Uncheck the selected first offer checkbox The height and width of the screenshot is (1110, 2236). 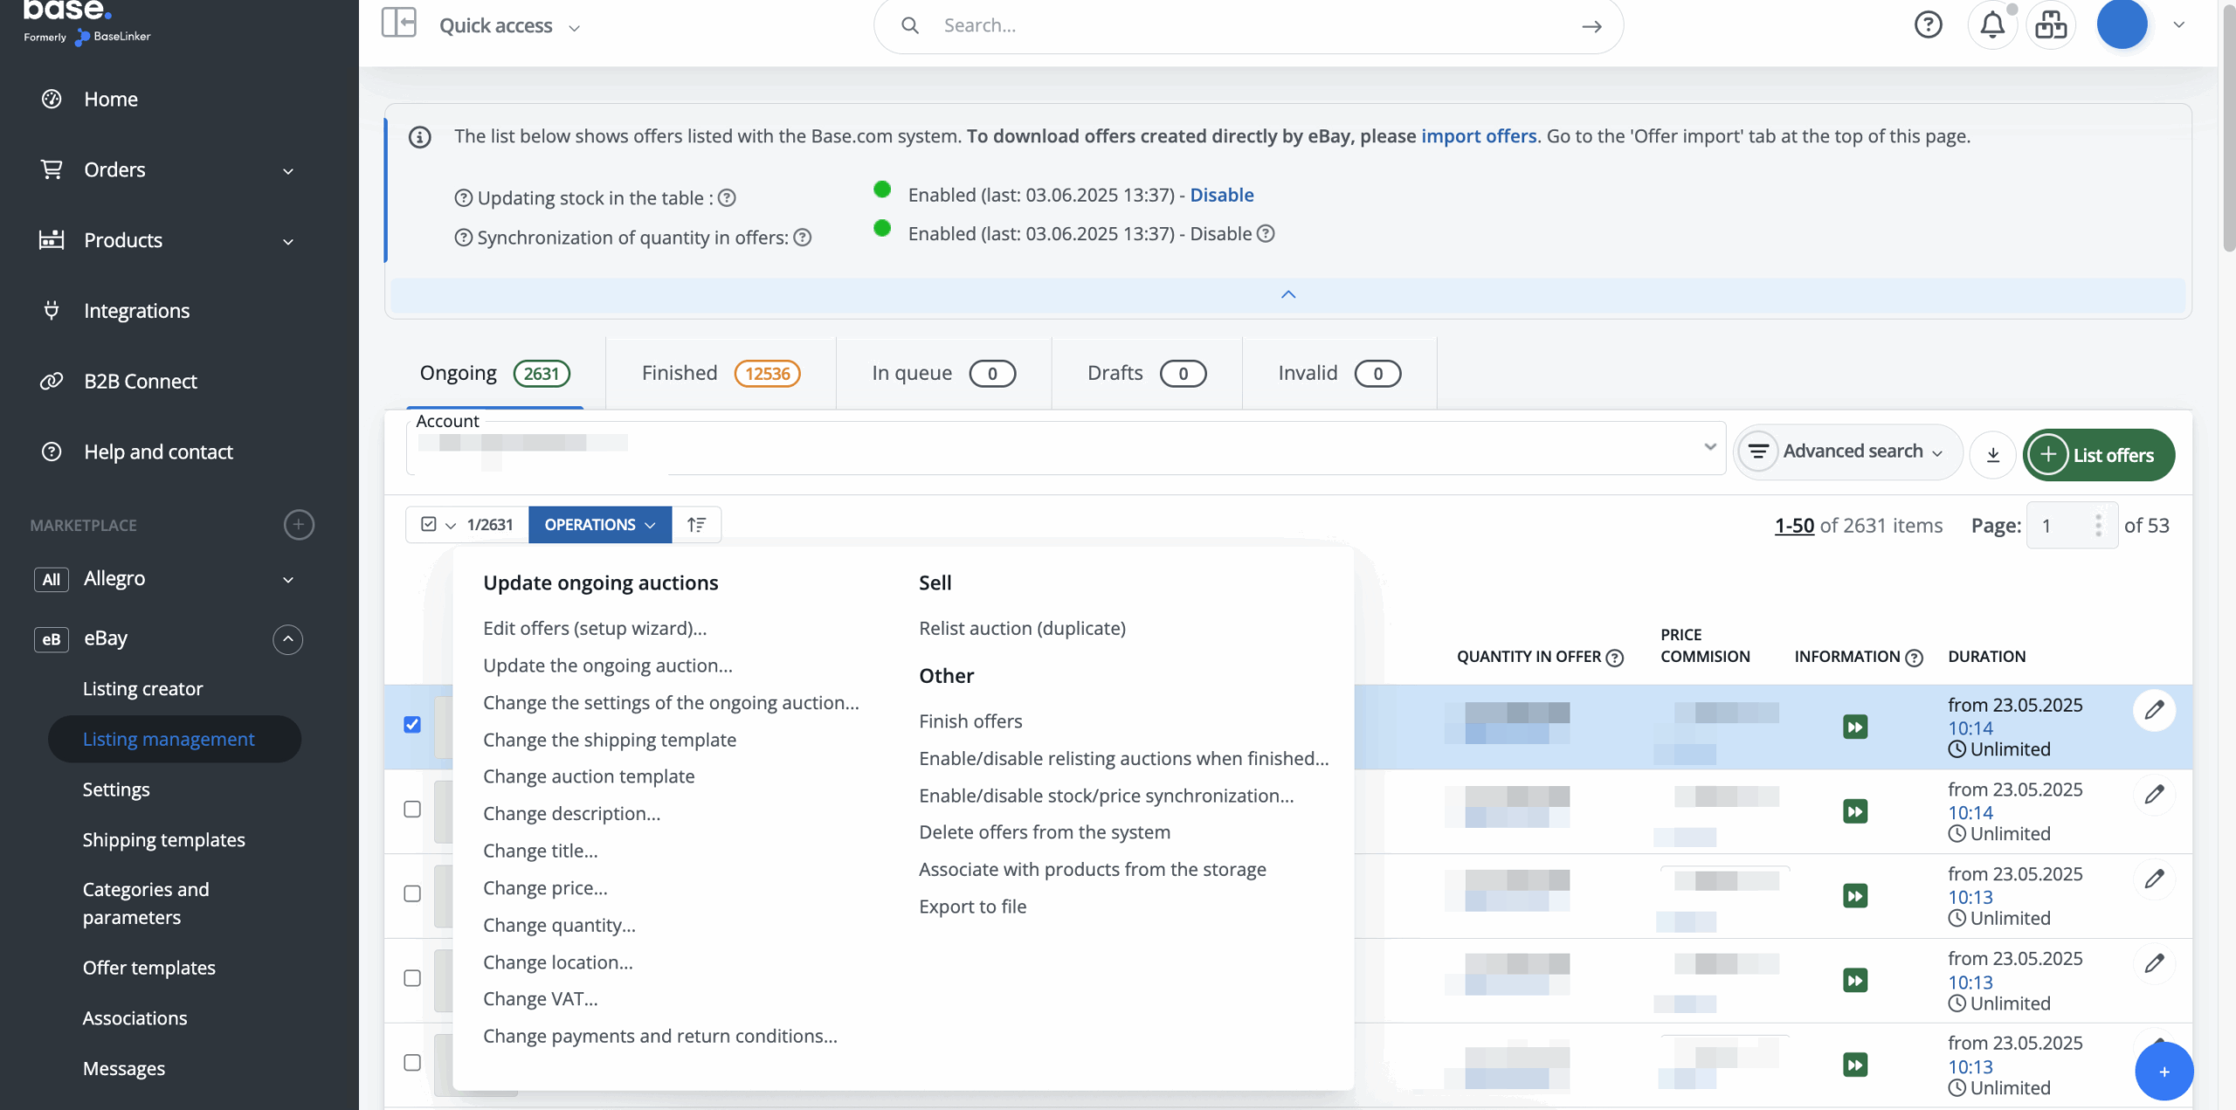click(x=412, y=725)
